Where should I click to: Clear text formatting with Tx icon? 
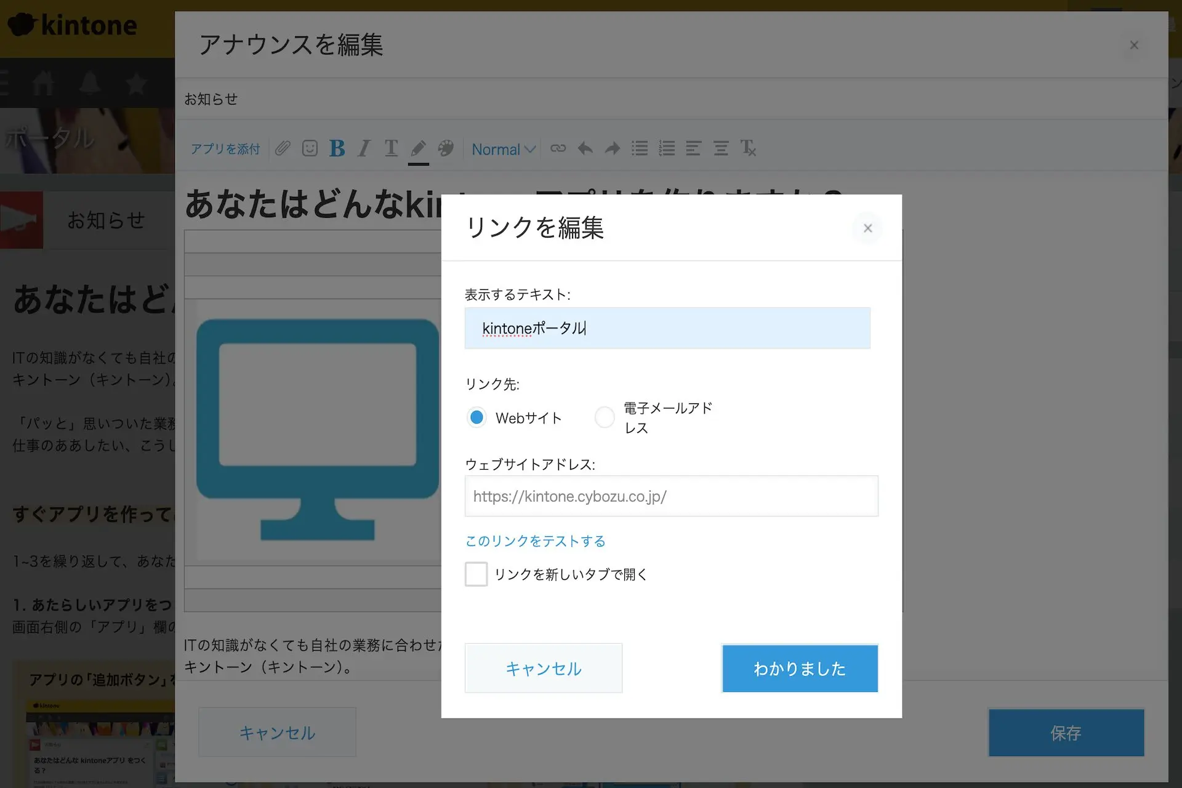748,148
